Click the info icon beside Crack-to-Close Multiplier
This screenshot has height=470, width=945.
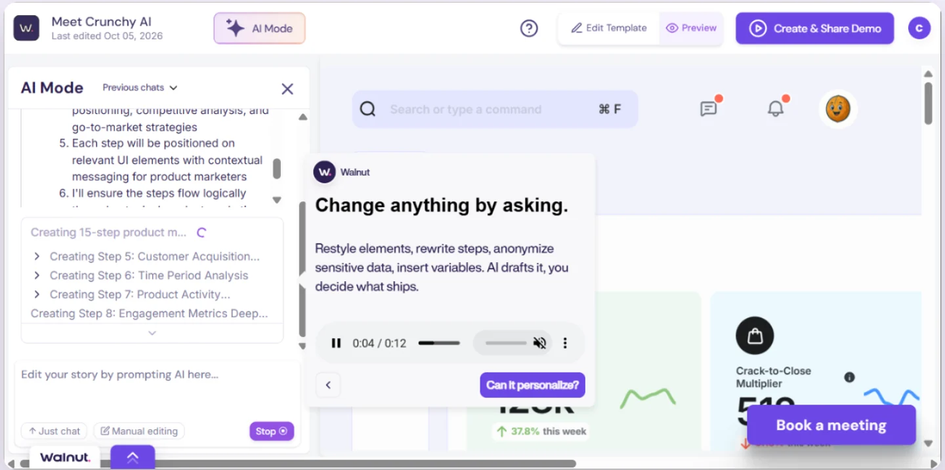(x=849, y=377)
